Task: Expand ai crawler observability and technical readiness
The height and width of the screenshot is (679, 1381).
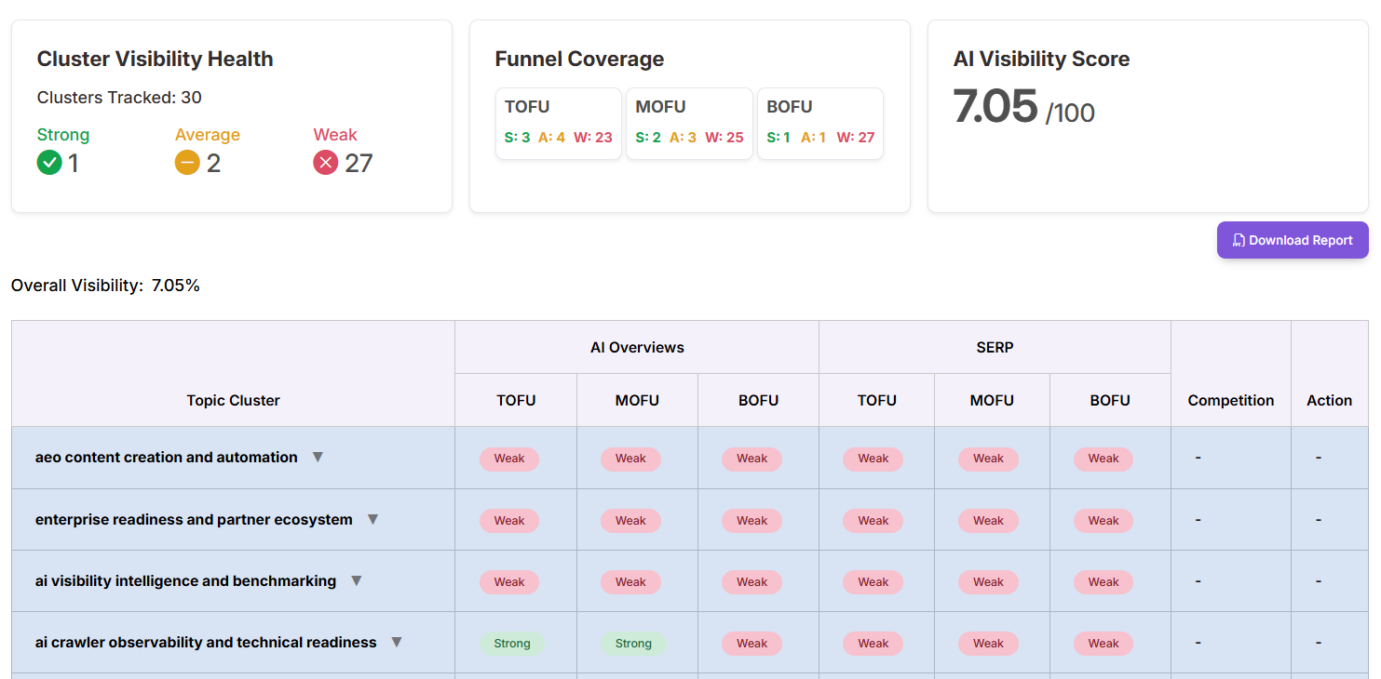Action: tap(397, 642)
